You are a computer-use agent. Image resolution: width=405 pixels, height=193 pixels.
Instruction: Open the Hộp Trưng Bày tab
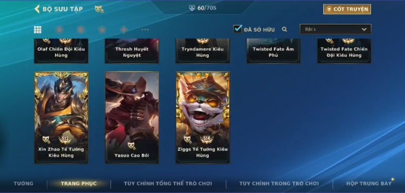click(369, 184)
